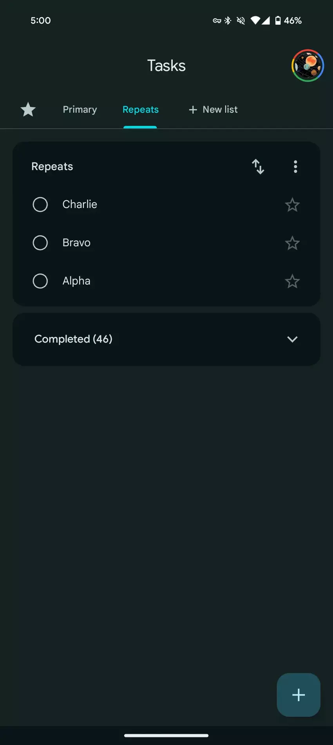Open the Alpha task details
333x745 pixels.
76,281
